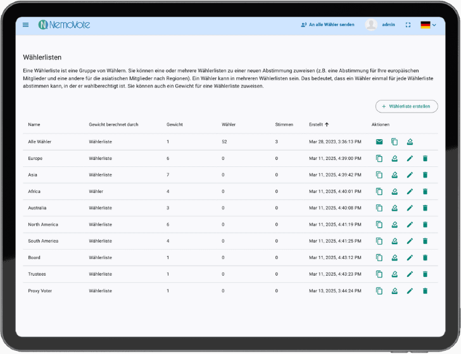461x354 pixels.
Task: Open the German flag language dropdown
Action: point(428,25)
